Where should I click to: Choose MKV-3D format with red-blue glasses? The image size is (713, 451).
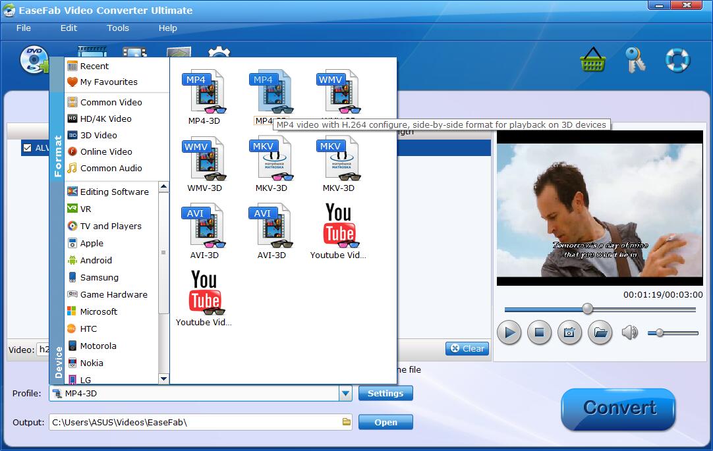(x=271, y=165)
